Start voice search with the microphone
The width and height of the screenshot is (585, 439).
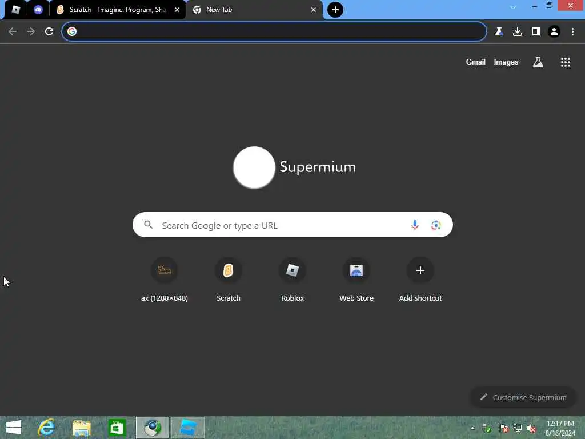pyautogui.click(x=415, y=225)
